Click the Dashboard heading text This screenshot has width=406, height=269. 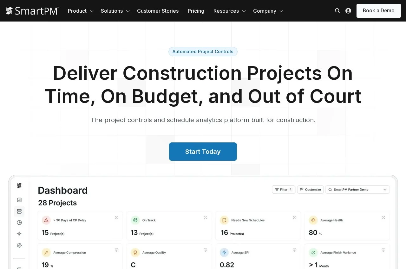pyautogui.click(x=63, y=190)
